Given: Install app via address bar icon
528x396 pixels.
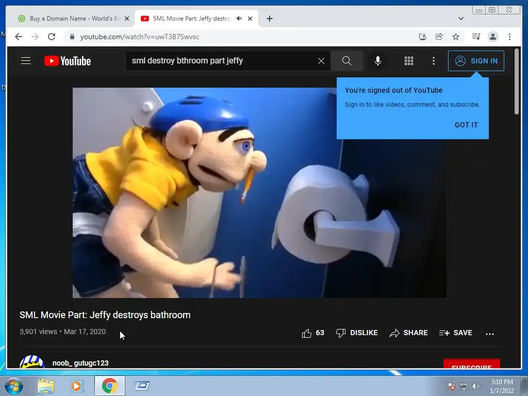Looking at the screenshot, I should [423, 37].
